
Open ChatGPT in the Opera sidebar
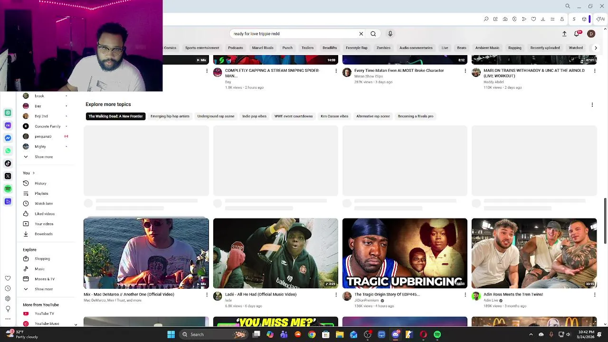point(8,113)
